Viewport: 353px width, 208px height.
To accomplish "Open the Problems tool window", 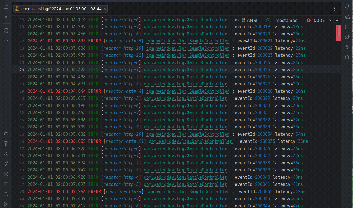I will pos(6,194).
